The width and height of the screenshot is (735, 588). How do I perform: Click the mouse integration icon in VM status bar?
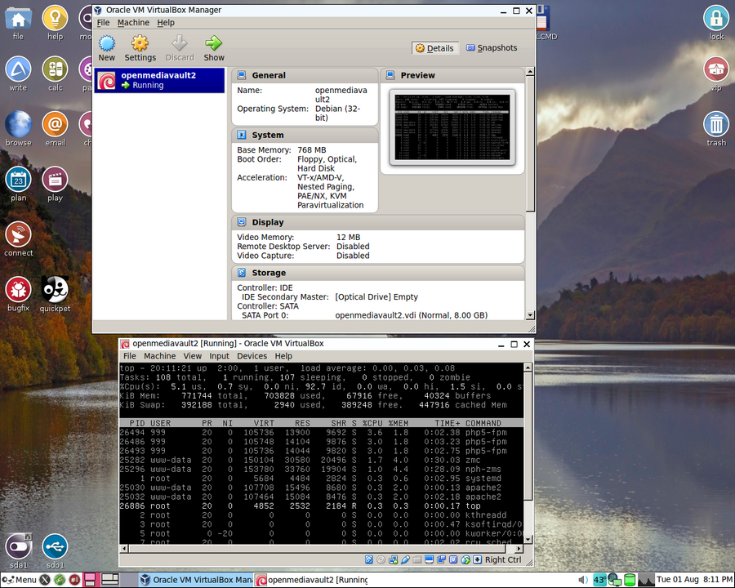click(465, 559)
